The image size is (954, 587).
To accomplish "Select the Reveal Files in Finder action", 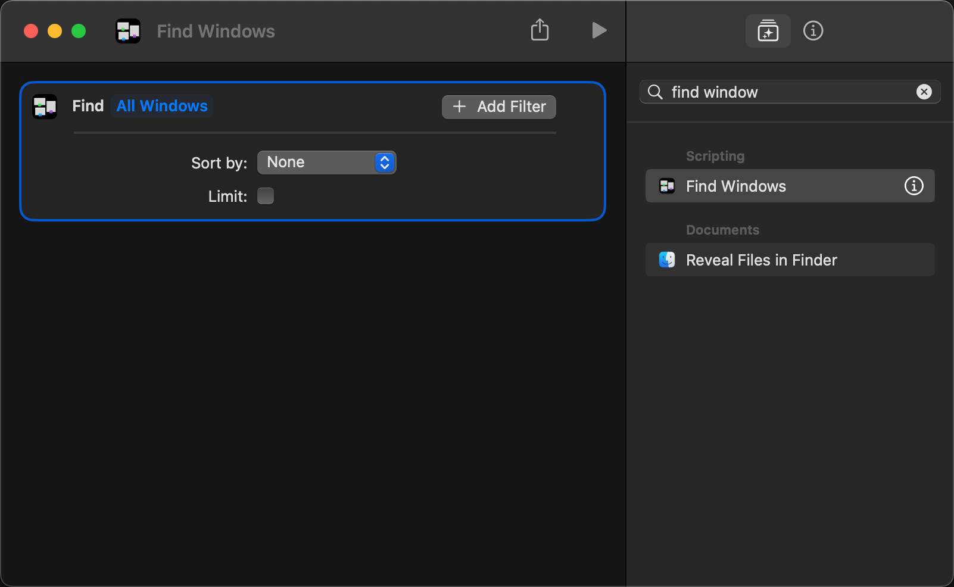I will (x=790, y=260).
